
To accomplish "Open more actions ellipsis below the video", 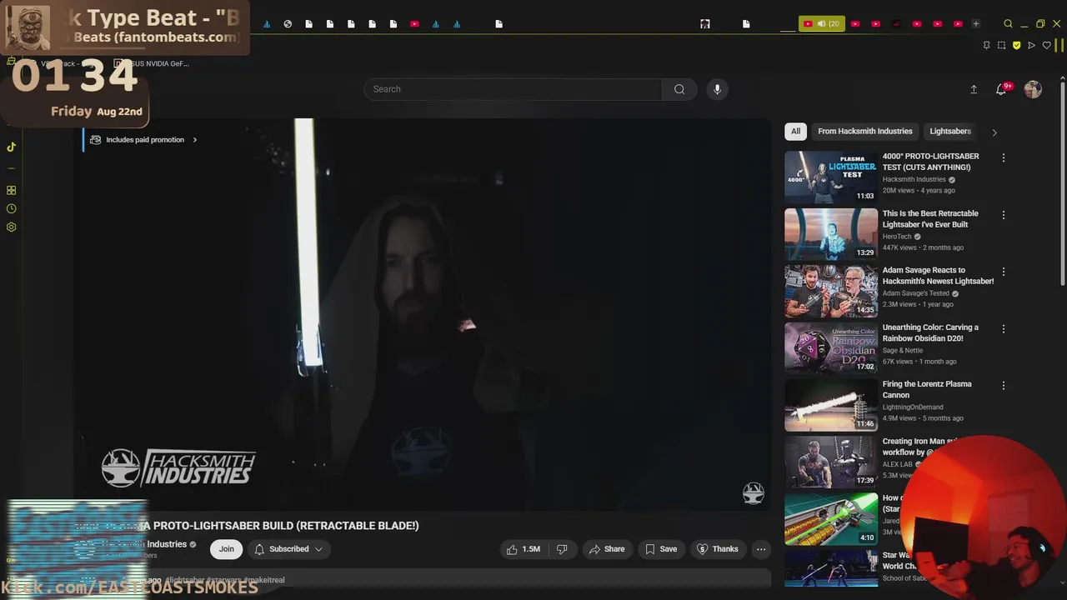I will pos(761,549).
